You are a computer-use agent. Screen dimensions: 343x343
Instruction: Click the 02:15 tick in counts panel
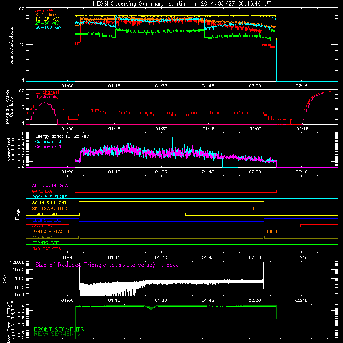tap(301, 86)
